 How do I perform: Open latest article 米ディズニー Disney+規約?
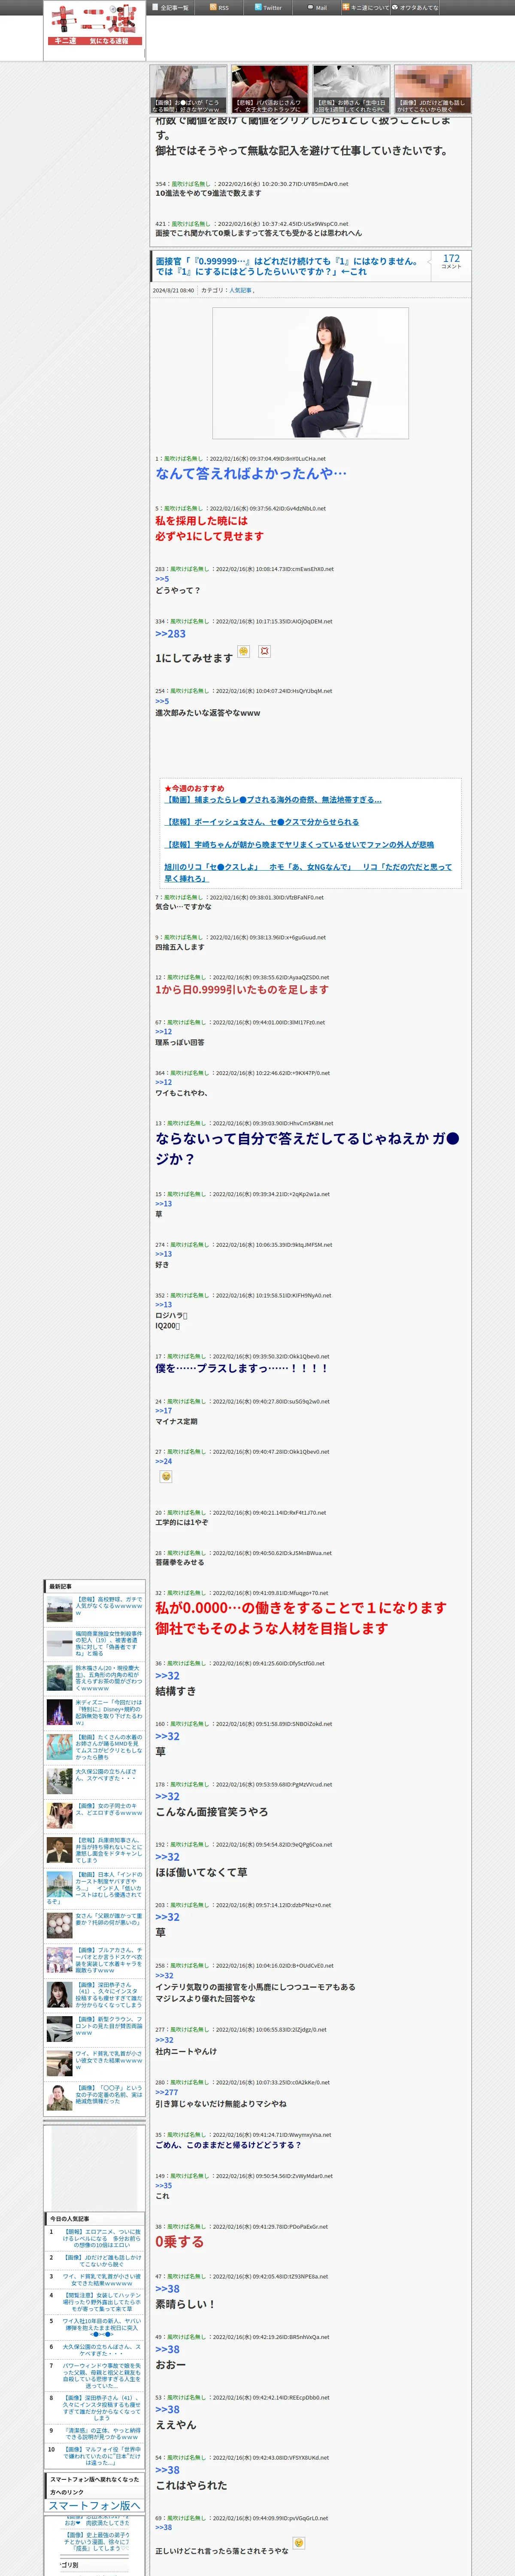109,1712
